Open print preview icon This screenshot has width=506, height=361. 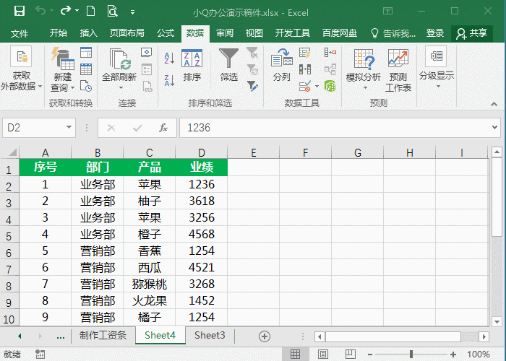tap(112, 12)
